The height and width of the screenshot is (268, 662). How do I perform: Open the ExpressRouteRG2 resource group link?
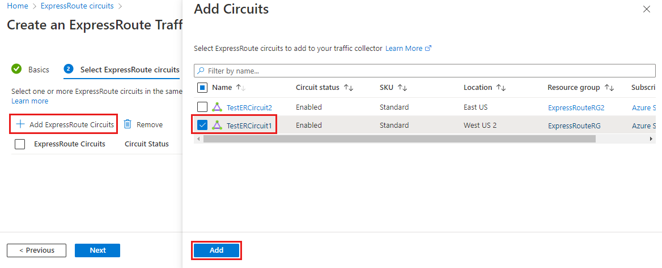[576, 107]
